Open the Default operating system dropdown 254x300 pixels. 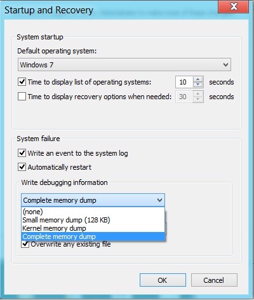tap(225, 65)
